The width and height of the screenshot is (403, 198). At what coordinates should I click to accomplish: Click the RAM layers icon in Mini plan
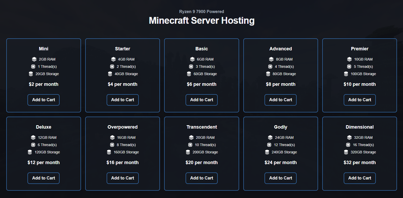coord(34,59)
